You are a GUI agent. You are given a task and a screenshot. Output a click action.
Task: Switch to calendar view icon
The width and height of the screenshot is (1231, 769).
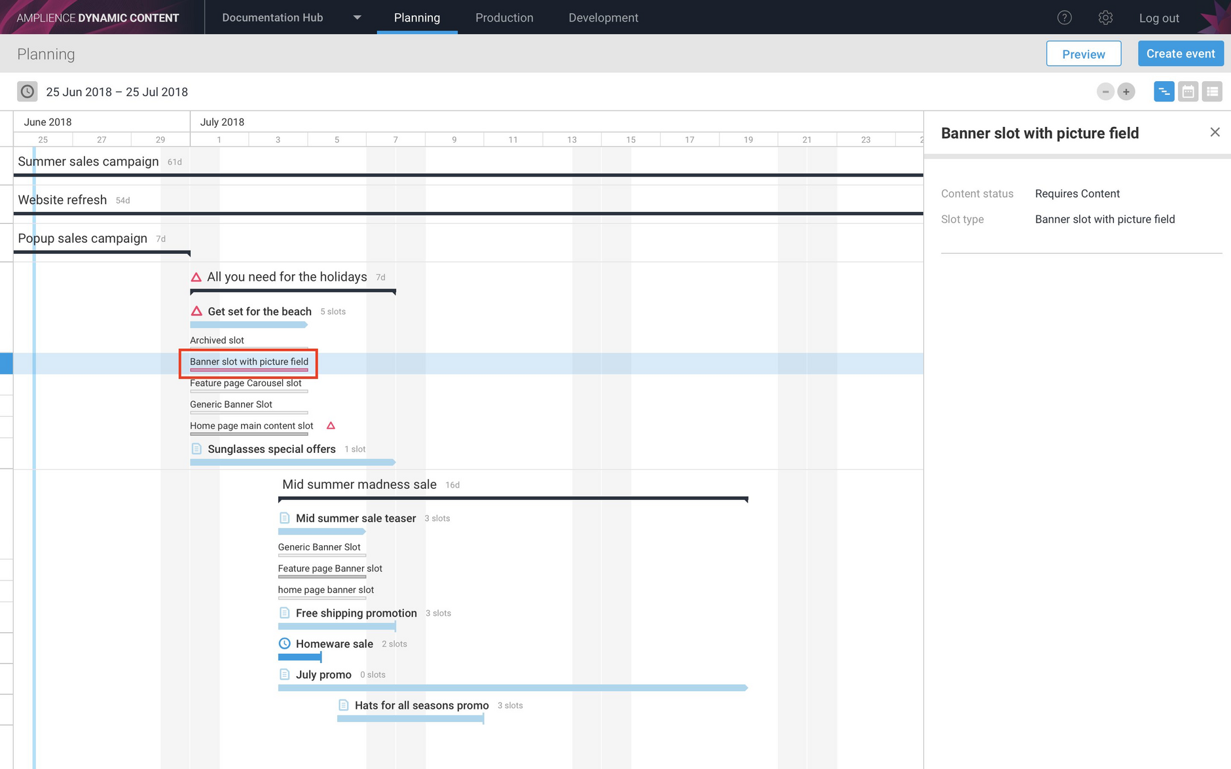(1188, 92)
